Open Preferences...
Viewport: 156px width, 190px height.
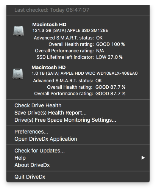(x=31, y=132)
